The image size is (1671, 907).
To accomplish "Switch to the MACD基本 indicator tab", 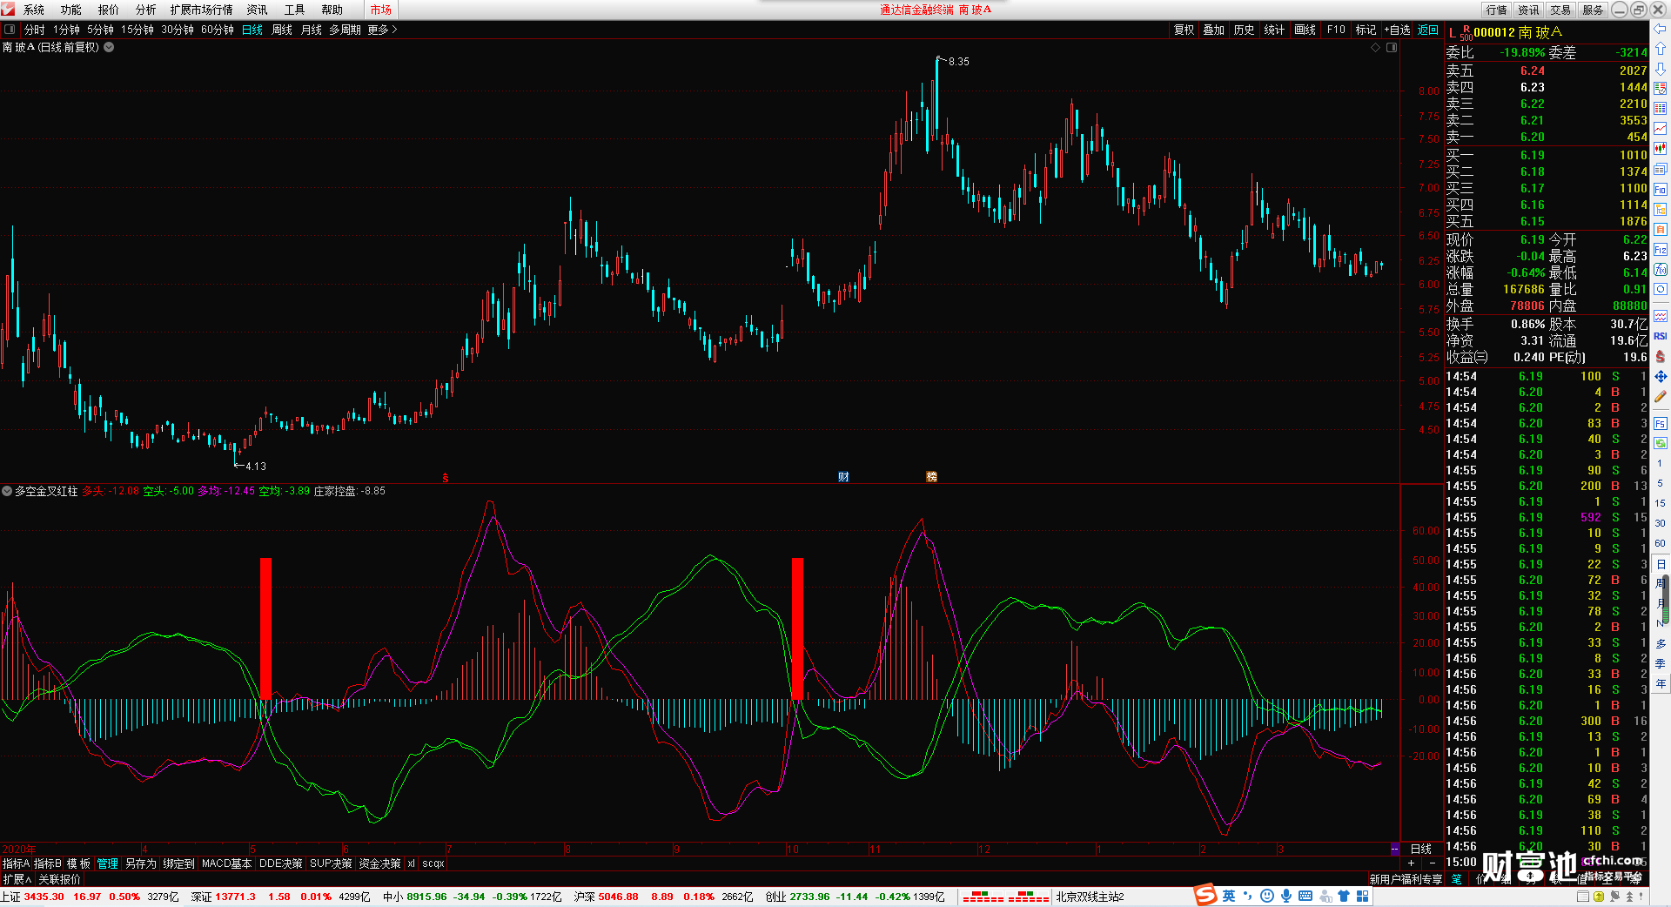I will [226, 863].
